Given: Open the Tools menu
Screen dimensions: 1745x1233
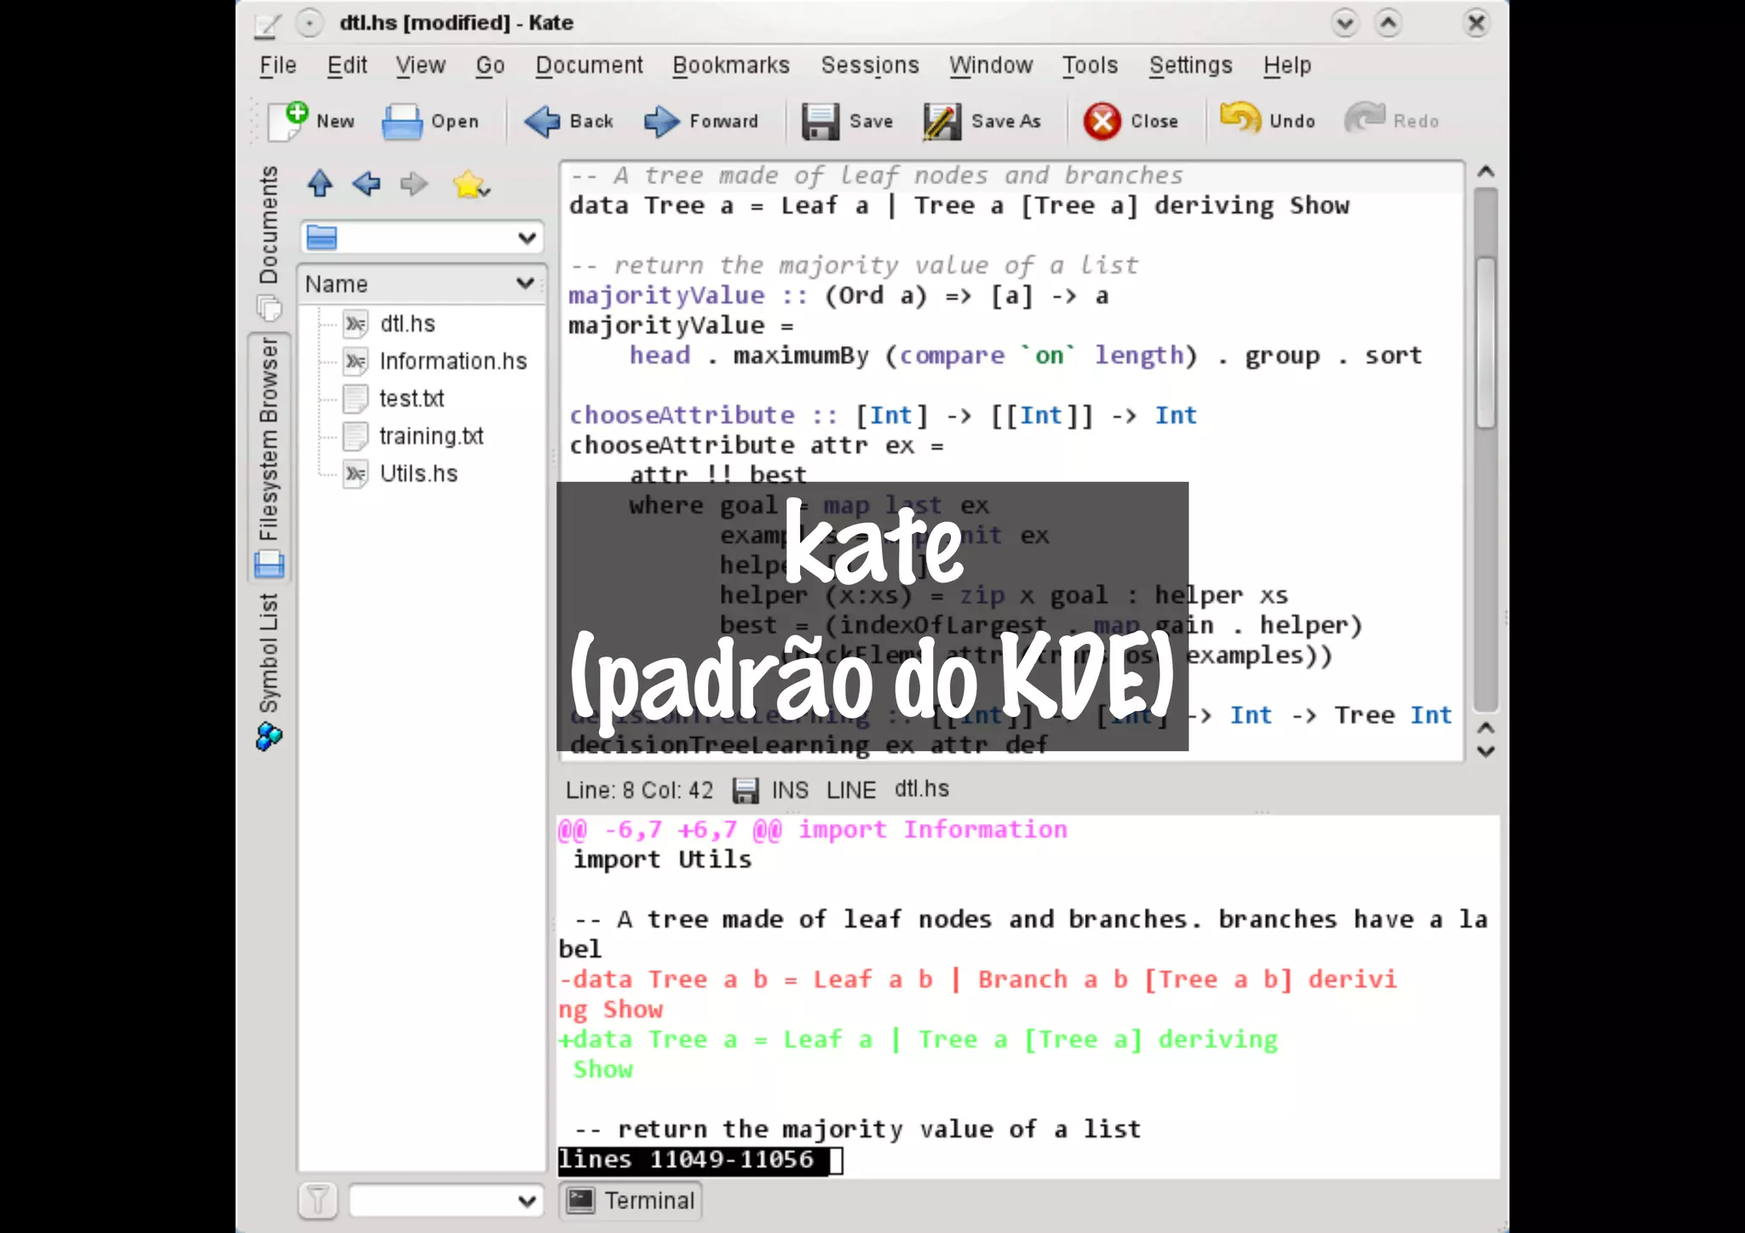Looking at the screenshot, I should pos(1090,66).
